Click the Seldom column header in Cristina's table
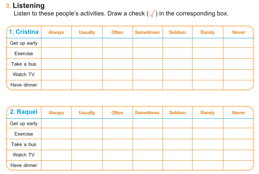 177,32
